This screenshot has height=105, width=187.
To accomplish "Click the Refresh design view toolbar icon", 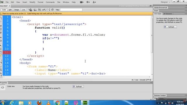I will [53, 10].
